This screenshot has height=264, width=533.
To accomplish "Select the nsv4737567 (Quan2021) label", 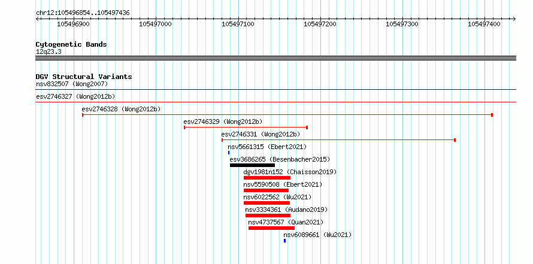I will tap(286, 222).
